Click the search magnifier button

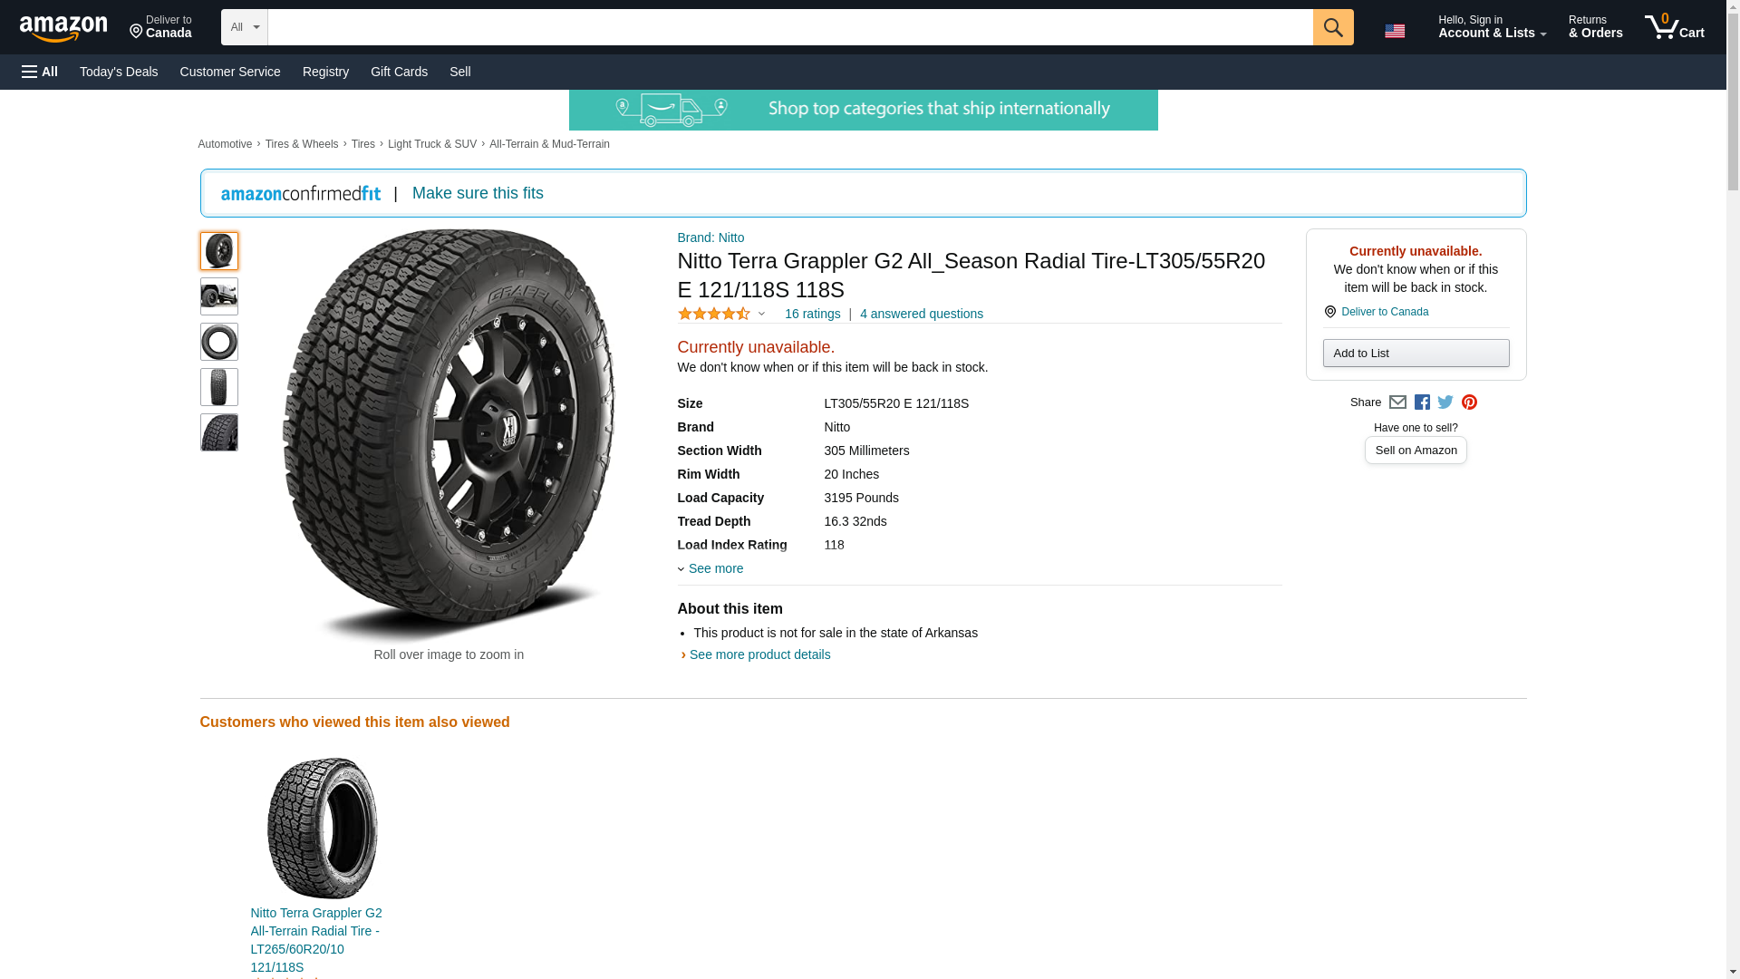pyautogui.click(x=1332, y=27)
